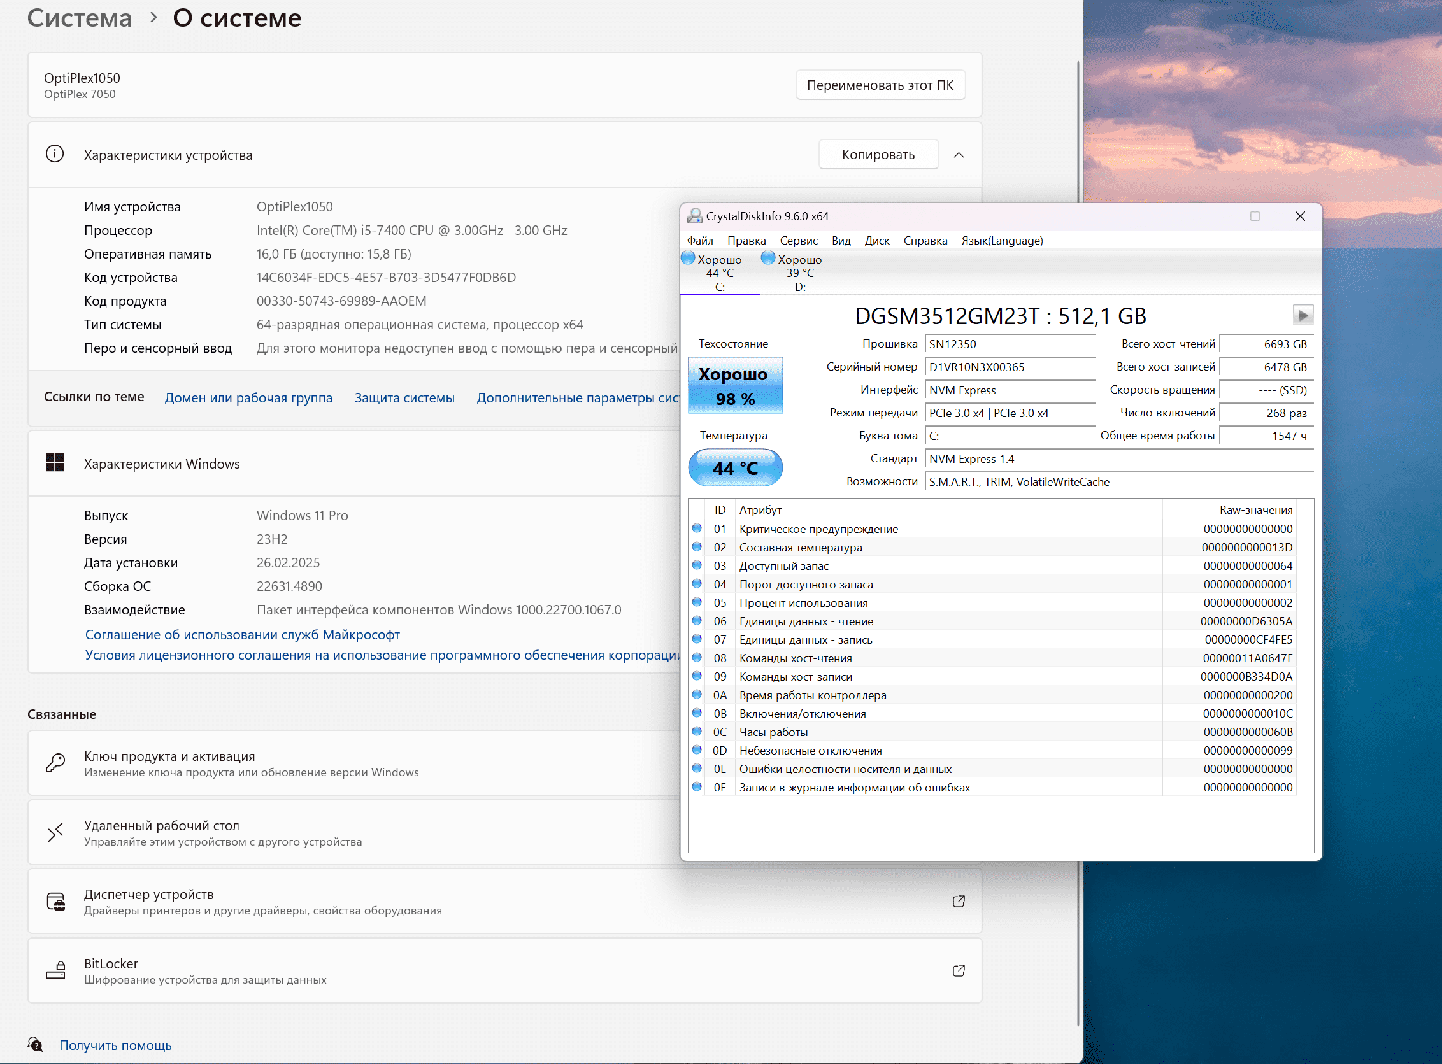Click the CrystalDiskInfo title bar app icon

click(694, 216)
